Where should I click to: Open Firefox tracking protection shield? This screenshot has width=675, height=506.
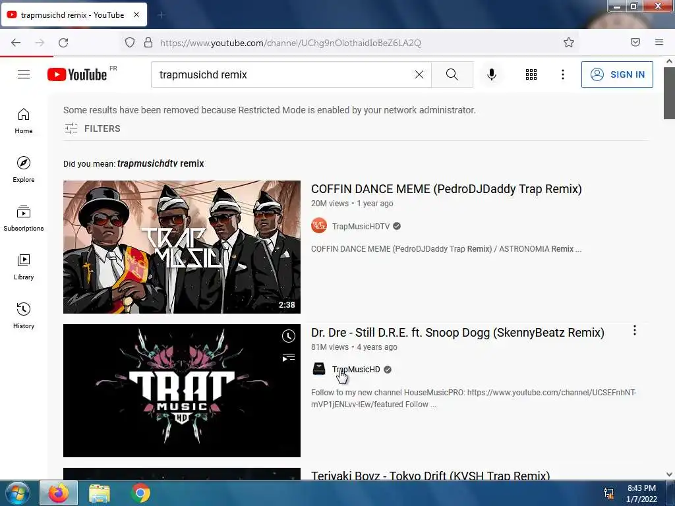pyautogui.click(x=130, y=42)
